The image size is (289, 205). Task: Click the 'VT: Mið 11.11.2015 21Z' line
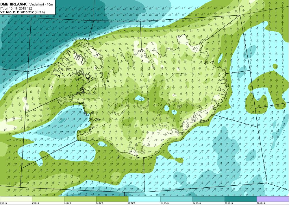(x=17, y=12)
